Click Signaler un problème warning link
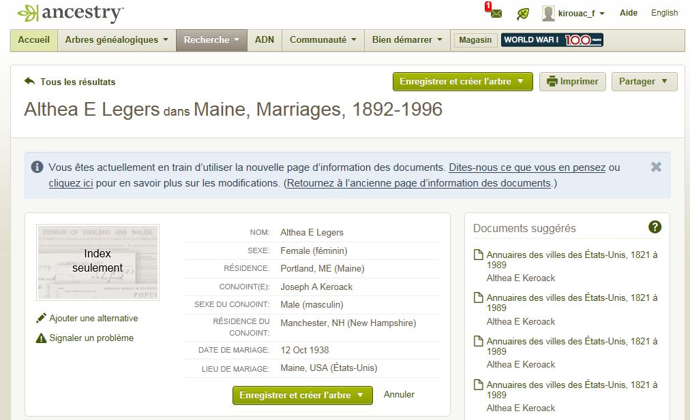 85,338
